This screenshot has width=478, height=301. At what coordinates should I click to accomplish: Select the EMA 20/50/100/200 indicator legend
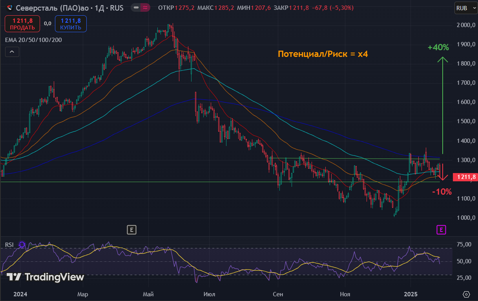click(x=33, y=40)
